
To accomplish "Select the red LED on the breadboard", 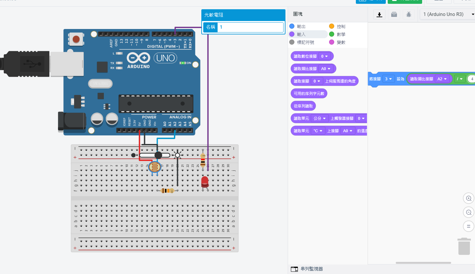I will [205, 182].
